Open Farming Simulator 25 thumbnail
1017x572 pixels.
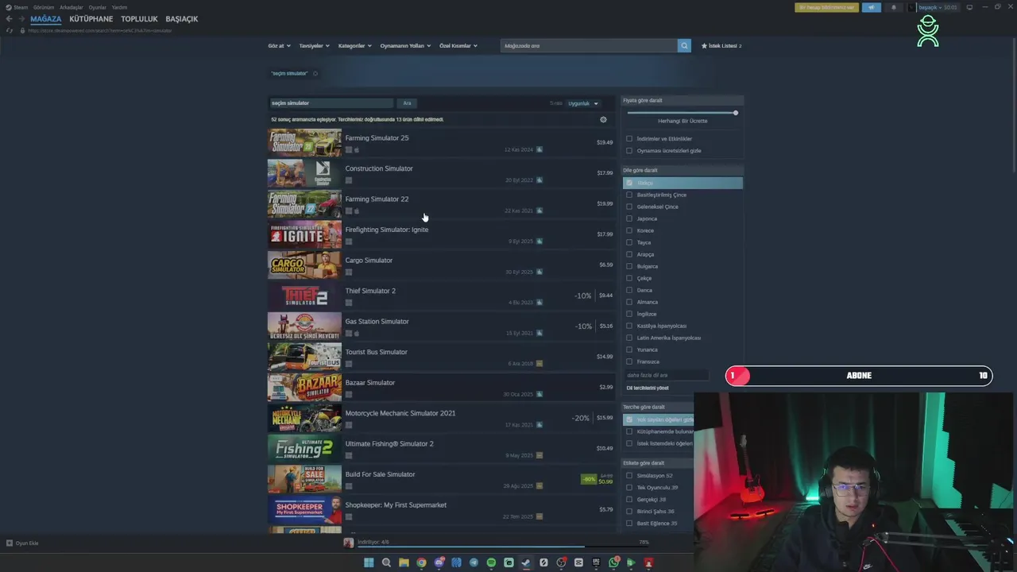(304, 143)
